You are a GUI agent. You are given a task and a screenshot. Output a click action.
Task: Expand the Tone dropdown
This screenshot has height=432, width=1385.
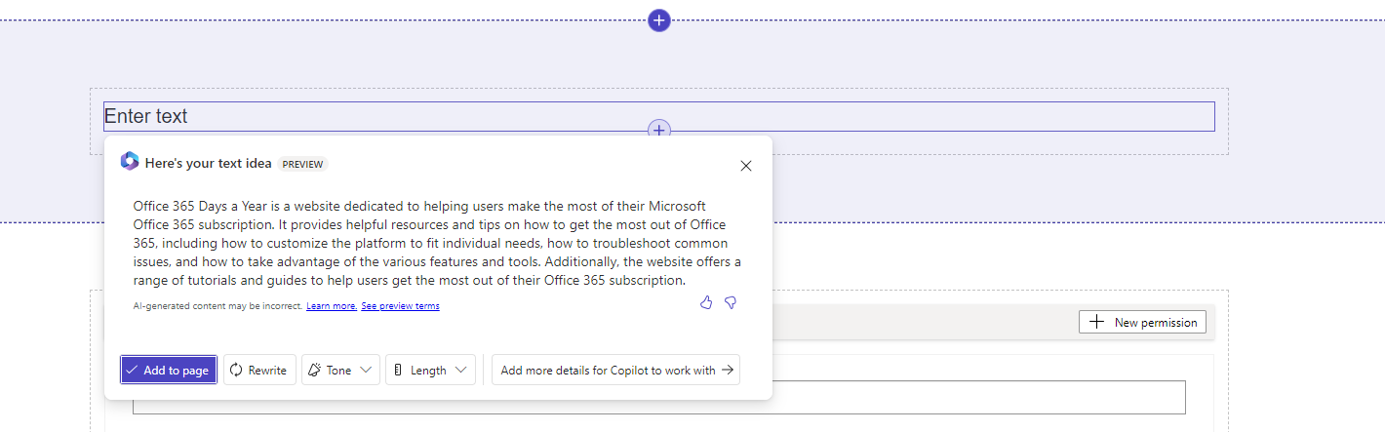(339, 371)
